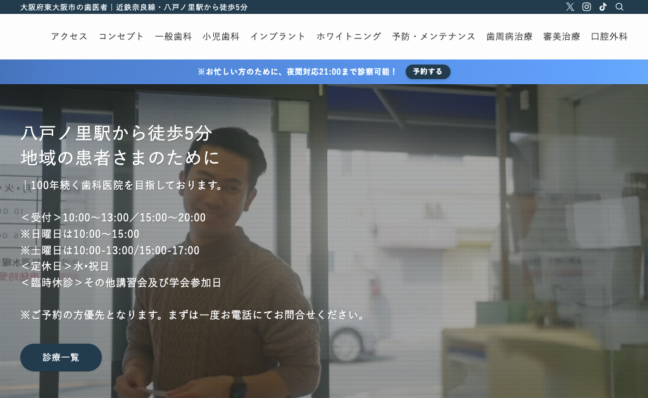
Task: Click the search magnifier icon
Action: (620, 7)
